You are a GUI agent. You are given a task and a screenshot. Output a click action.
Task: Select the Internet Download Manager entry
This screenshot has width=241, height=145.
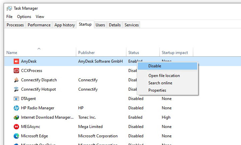point(47,117)
